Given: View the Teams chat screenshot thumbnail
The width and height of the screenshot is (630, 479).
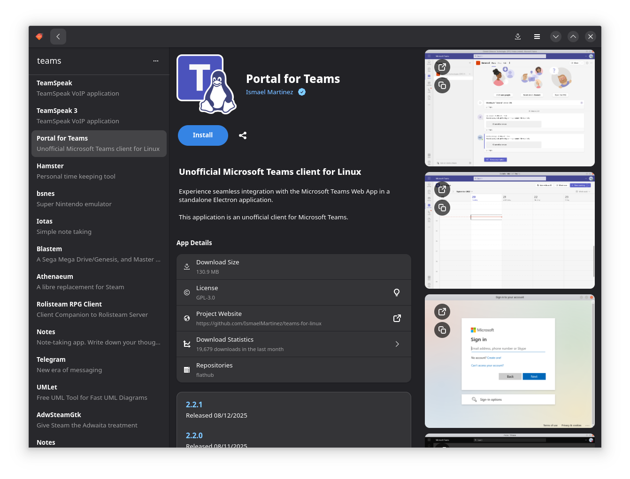Looking at the screenshot, I should 510,108.
